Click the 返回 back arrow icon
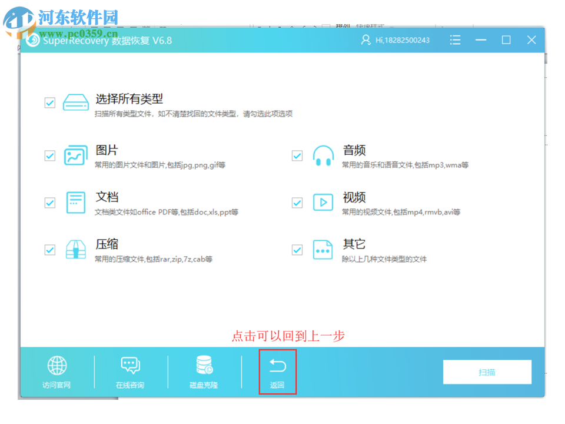565x424 pixels. click(x=277, y=365)
